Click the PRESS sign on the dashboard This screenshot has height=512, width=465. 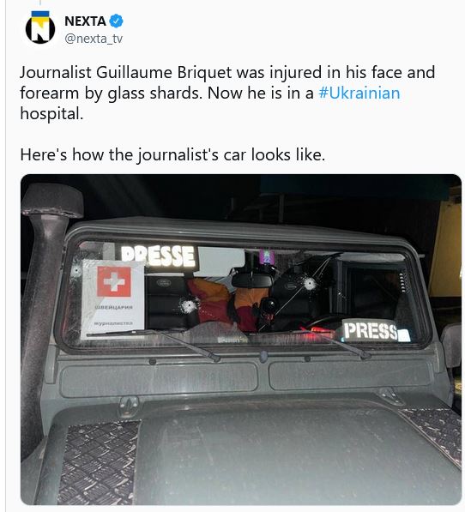pyautogui.click(x=375, y=330)
